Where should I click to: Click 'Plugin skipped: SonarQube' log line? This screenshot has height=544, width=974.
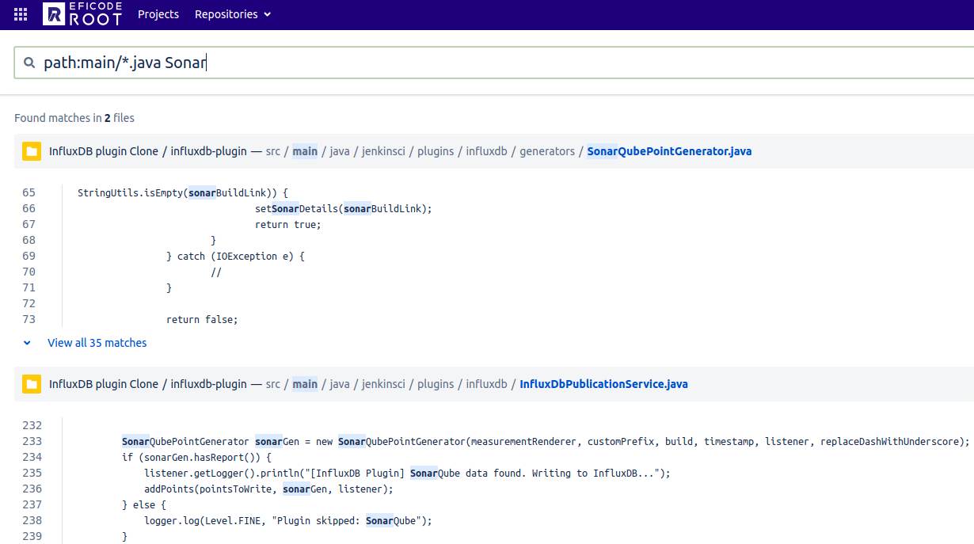(x=288, y=520)
